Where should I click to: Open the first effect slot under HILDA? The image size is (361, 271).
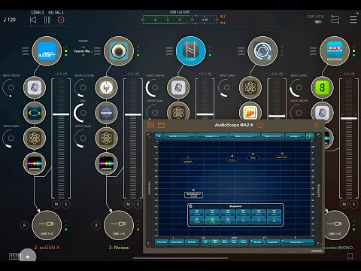pyautogui.click(x=178, y=87)
